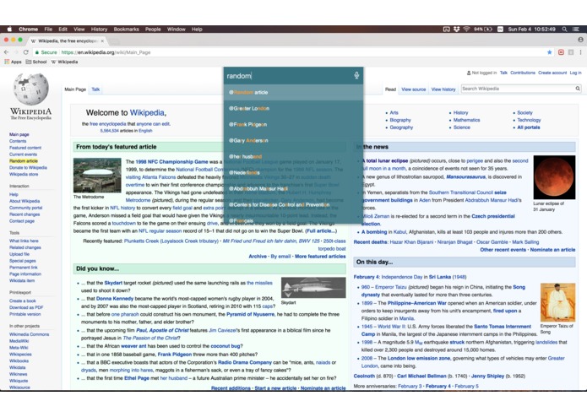Open the Emperor Taizu portrait thumbnail
The height and width of the screenshot is (417, 587).
[557, 302]
